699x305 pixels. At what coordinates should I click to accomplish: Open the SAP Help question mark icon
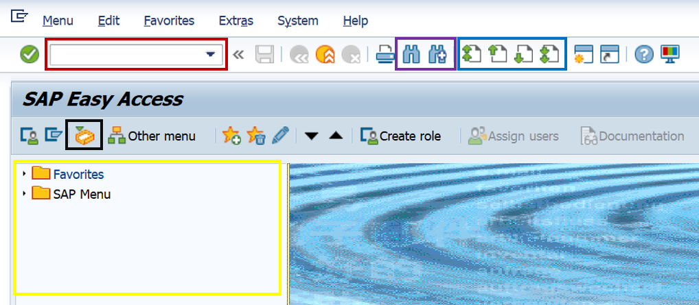click(643, 55)
